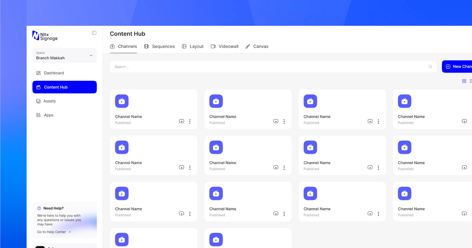Collapse the sidebar using the panel icon
The height and width of the screenshot is (248, 472).
click(94, 33)
